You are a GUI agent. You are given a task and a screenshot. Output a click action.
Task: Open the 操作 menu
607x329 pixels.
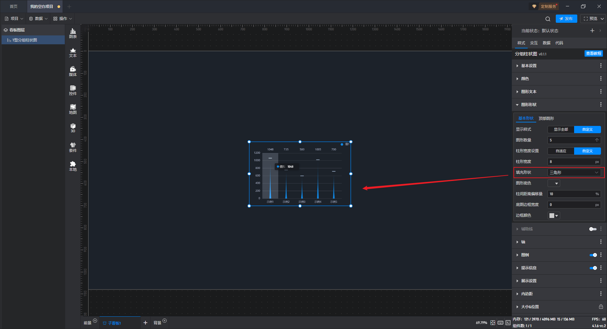63,19
